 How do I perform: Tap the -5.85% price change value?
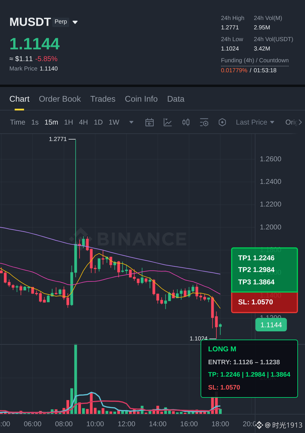tap(46, 59)
